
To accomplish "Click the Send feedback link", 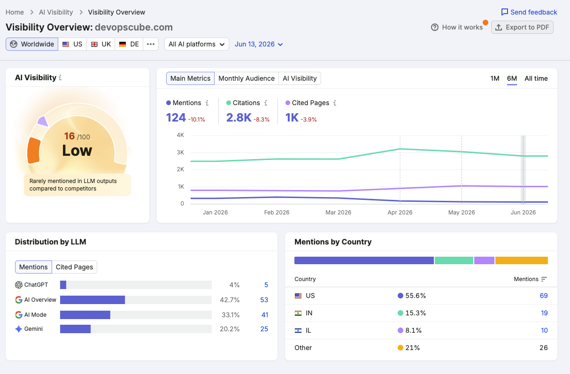I will (529, 12).
